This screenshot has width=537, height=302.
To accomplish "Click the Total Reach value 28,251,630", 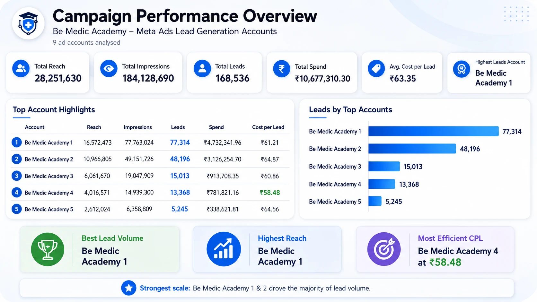I will (58, 78).
